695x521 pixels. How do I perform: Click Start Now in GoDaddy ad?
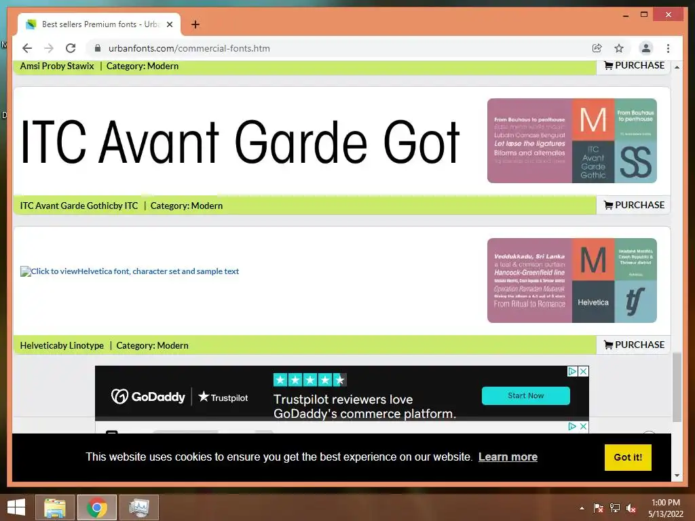[526, 395]
